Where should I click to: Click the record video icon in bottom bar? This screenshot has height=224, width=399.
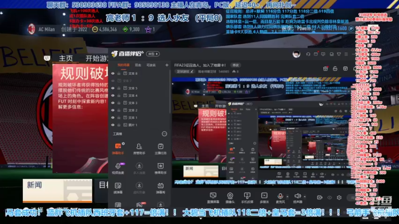320,198
